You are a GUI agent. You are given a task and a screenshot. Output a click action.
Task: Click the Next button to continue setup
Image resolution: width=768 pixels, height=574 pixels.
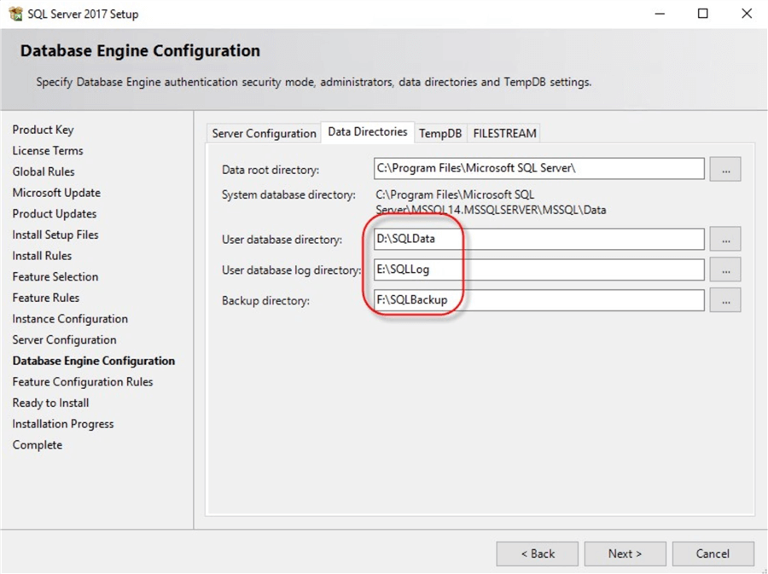(x=625, y=554)
